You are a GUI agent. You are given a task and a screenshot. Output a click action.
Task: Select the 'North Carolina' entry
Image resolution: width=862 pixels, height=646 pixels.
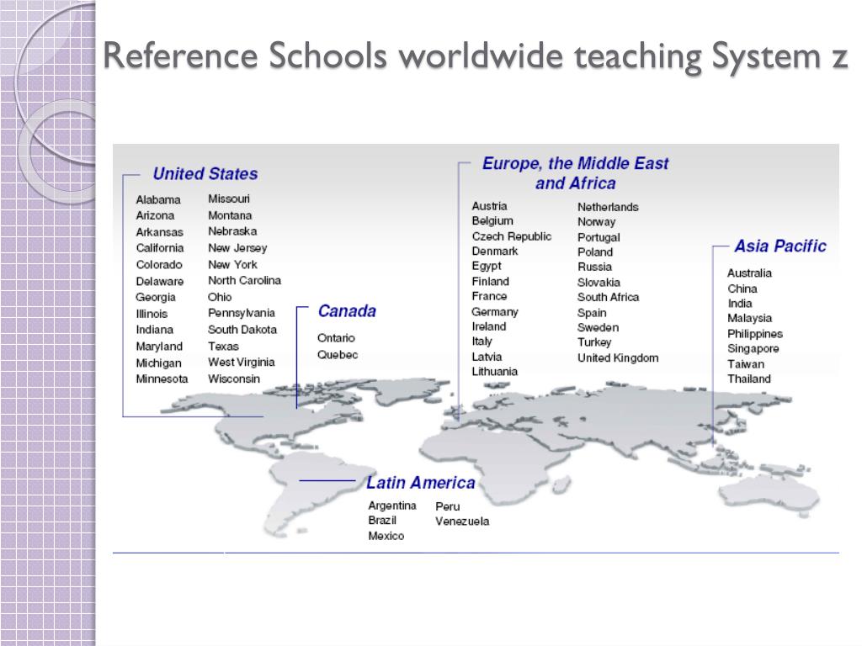pyautogui.click(x=245, y=280)
